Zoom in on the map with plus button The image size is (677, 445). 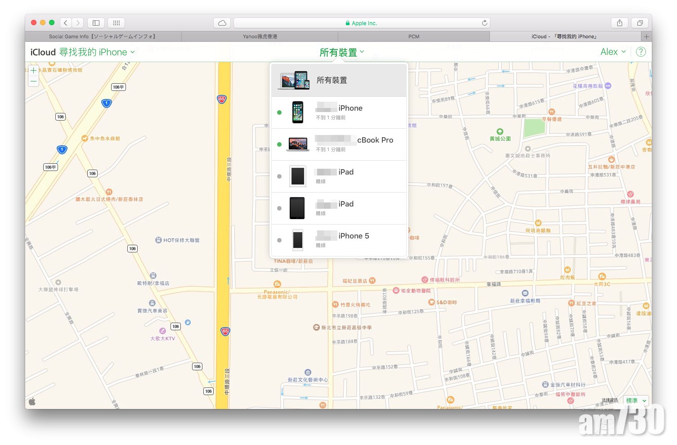(33, 70)
